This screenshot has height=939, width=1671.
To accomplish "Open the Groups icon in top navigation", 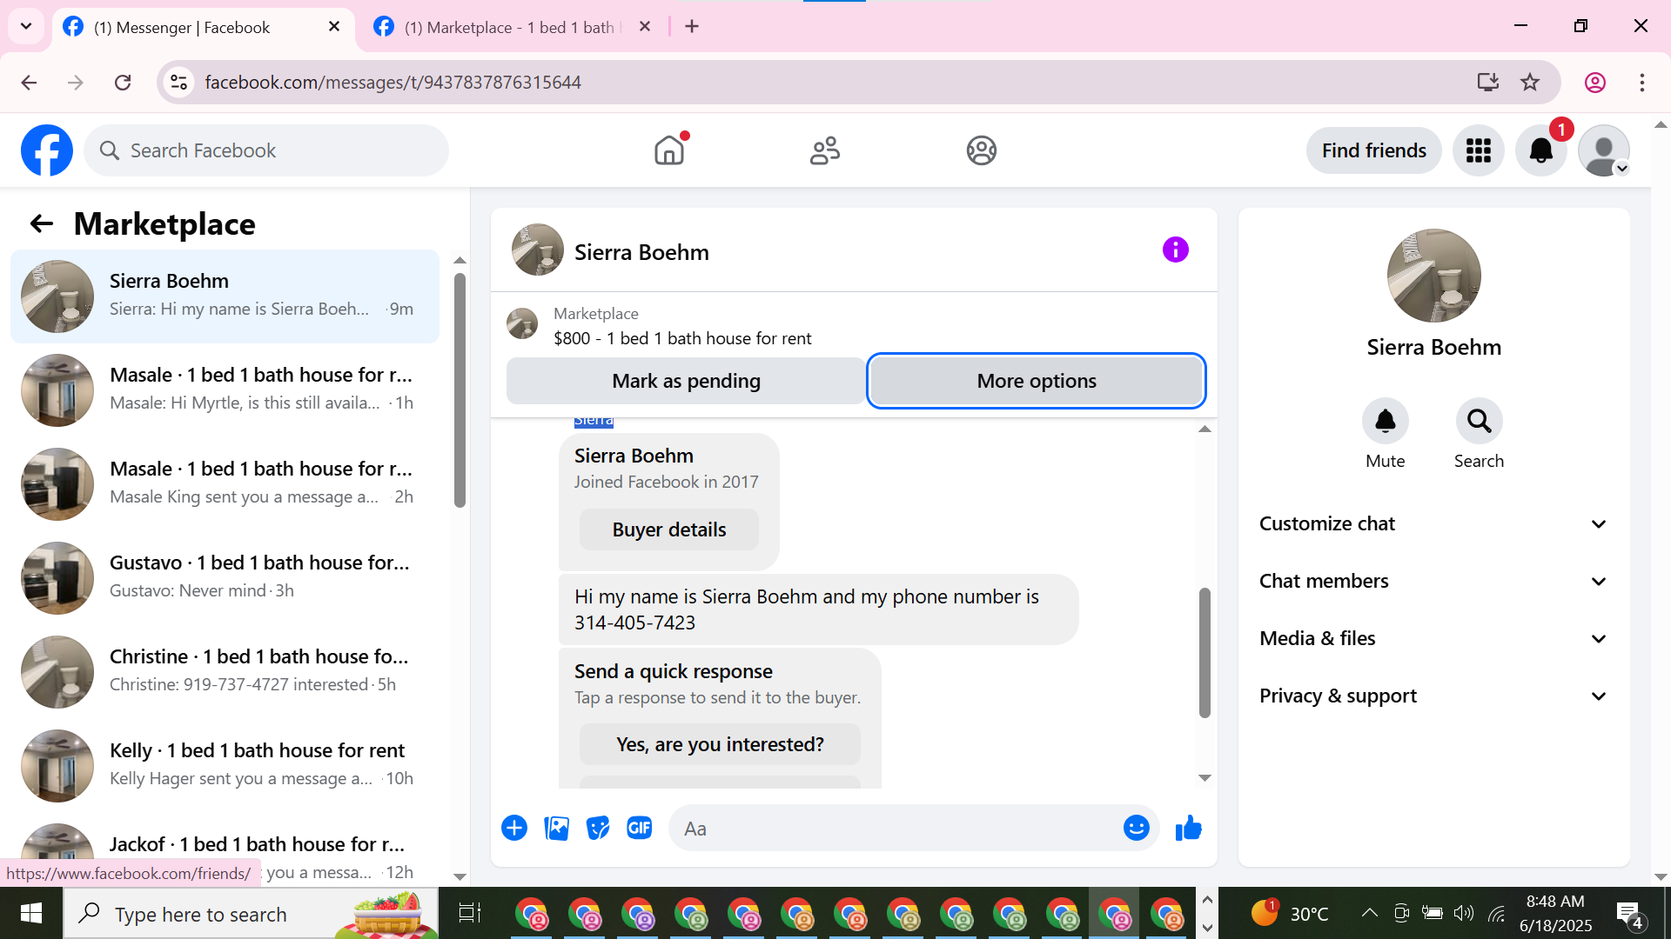I will [x=981, y=150].
